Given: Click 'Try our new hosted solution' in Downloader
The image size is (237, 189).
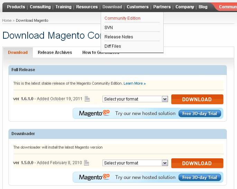Looking at the screenshot, I should 145,177.
